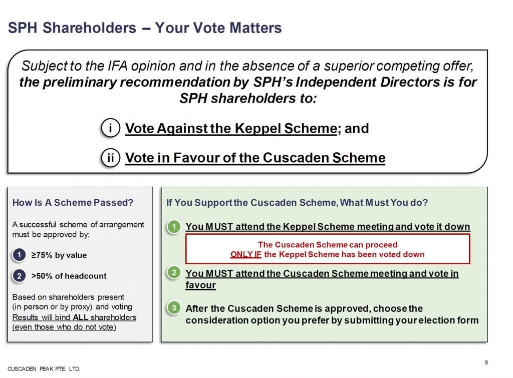513x378 pixels.
Task: Click green circle 2 for Cuscaden Scheme meeting
Action: pyautogui.click(x=174, y=273)
